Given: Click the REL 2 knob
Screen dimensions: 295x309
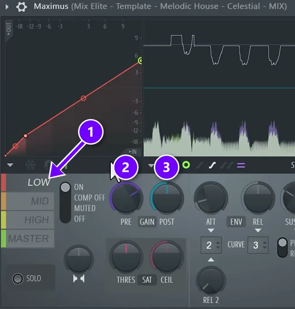Looking at the screenshot, I should pos(211,280).
